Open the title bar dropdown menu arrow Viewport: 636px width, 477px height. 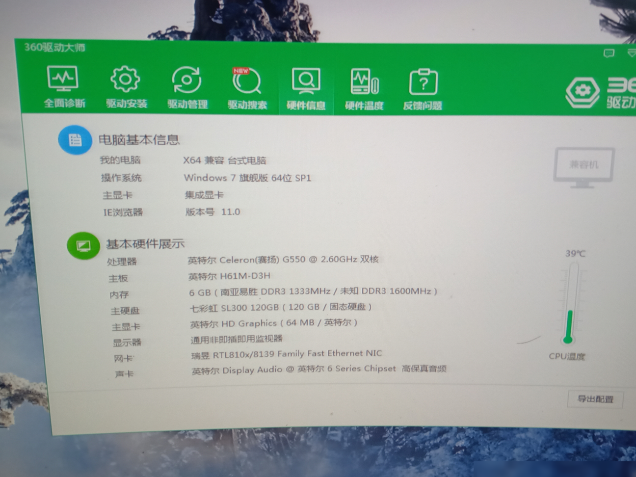(632, 53)
